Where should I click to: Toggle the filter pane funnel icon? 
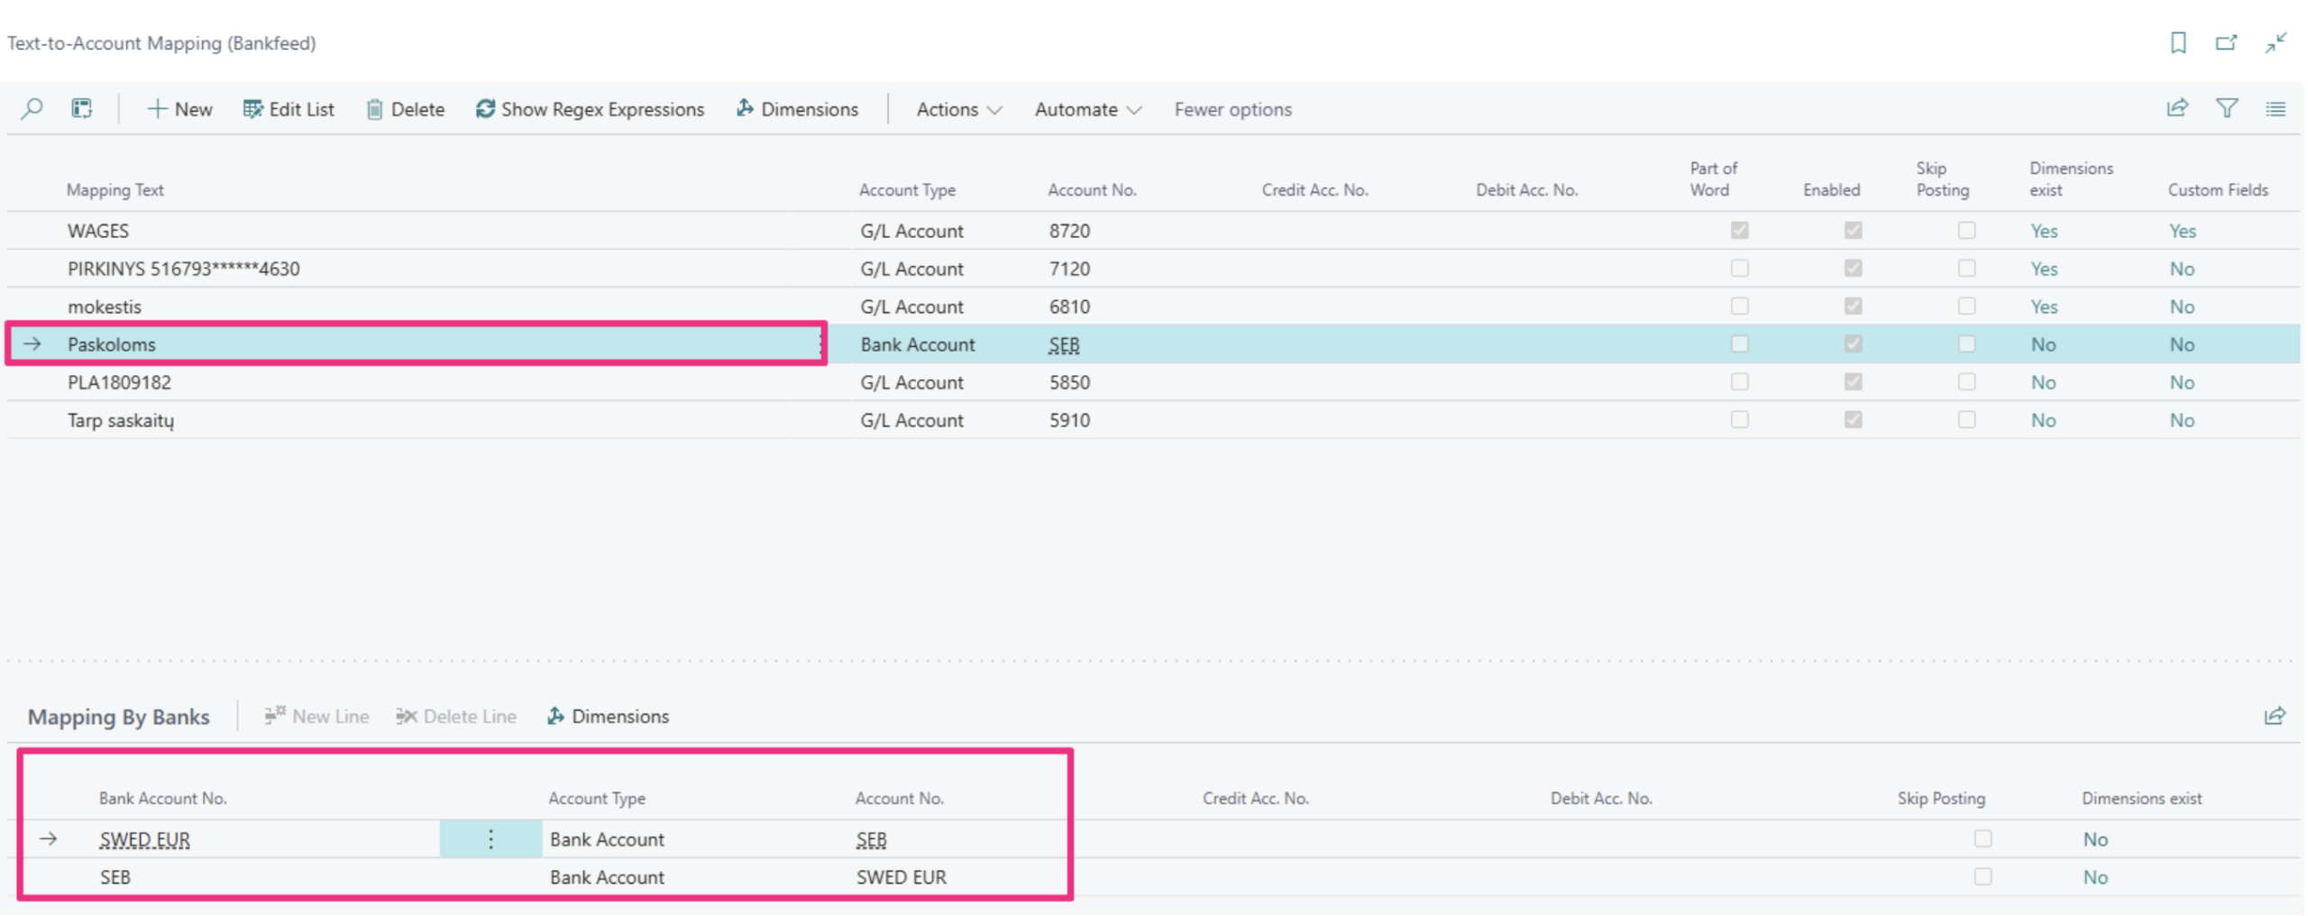(2227, 108)
